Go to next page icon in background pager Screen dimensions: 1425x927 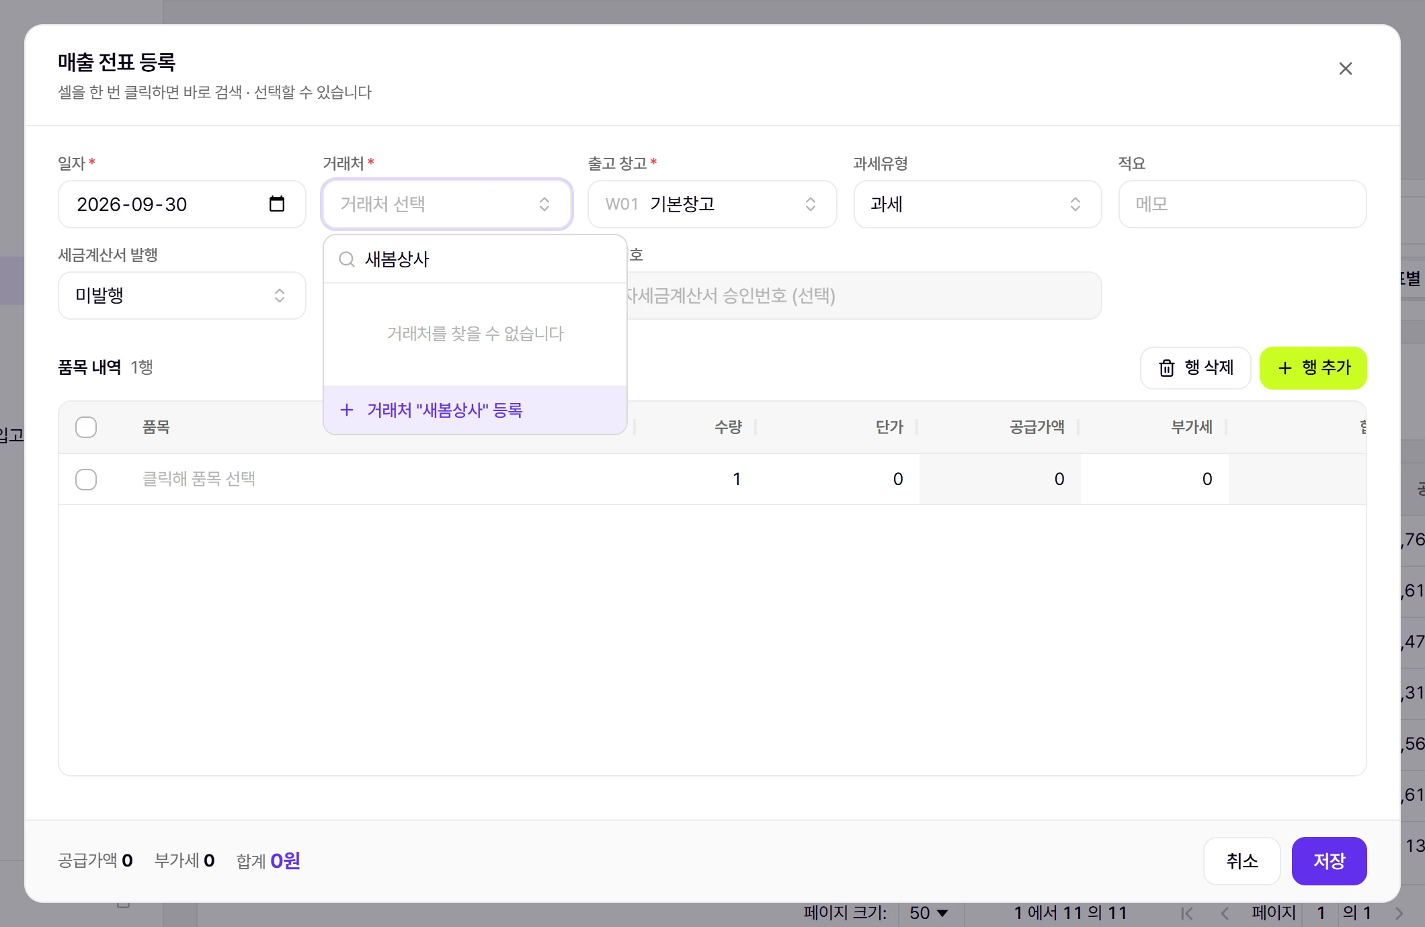[1399, 914]
